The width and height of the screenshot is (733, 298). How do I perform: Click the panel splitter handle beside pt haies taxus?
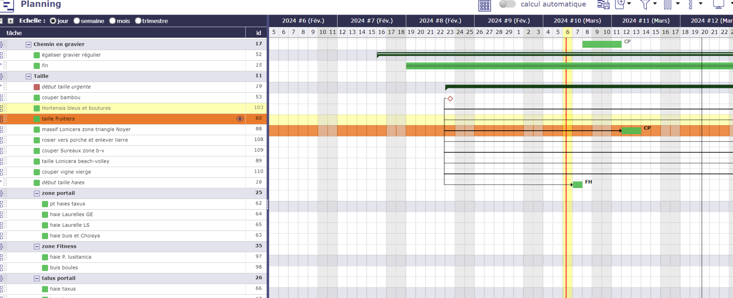[268, 205]
